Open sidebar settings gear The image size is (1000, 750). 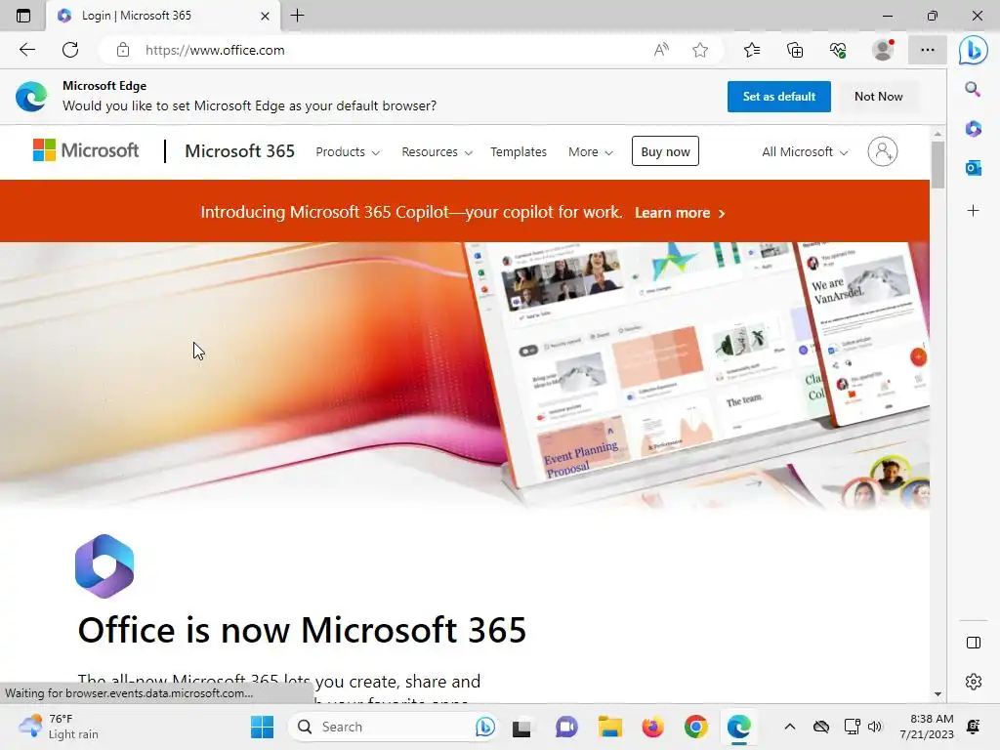[974, 682]
